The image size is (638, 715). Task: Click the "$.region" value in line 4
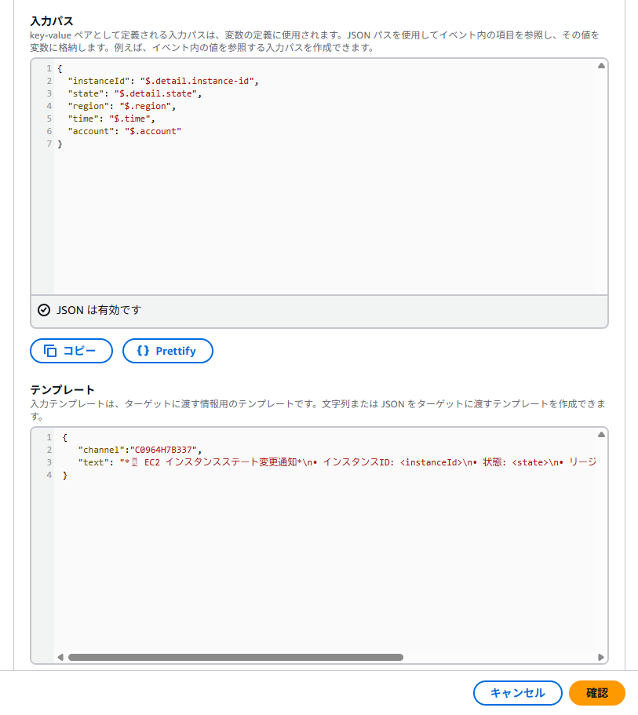(145, 106)
